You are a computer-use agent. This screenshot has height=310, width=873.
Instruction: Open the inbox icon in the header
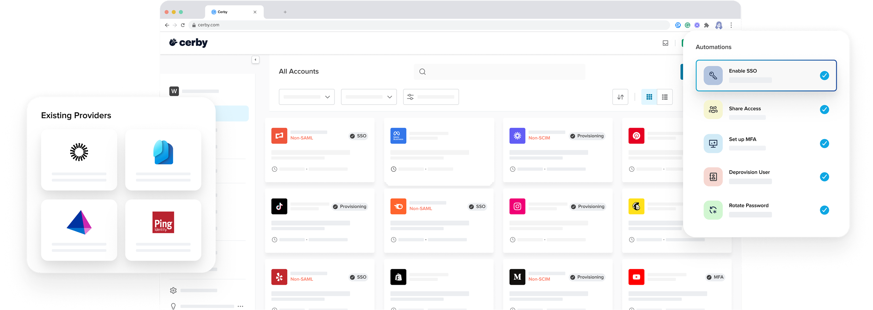[665, 43]
